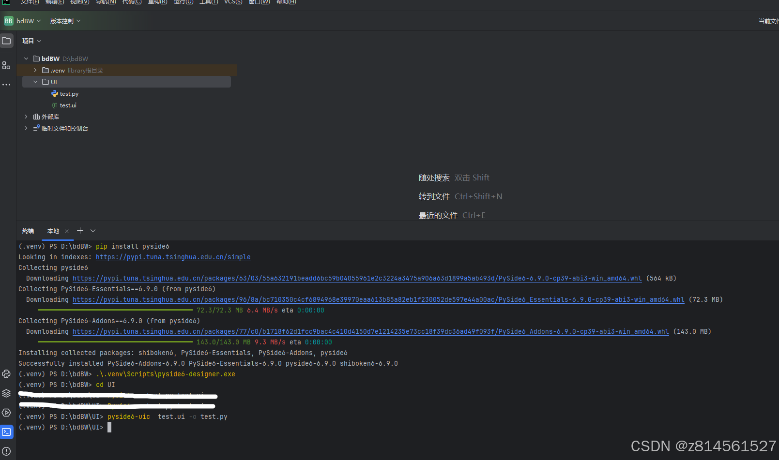This screenshot has width=779, height=460.
Task: Open the terminal tab options chevron
Action: (x=92, y=231)
